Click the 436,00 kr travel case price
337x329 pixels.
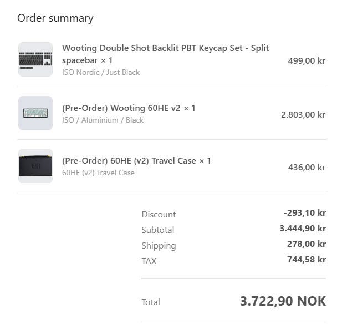[306, 167]
